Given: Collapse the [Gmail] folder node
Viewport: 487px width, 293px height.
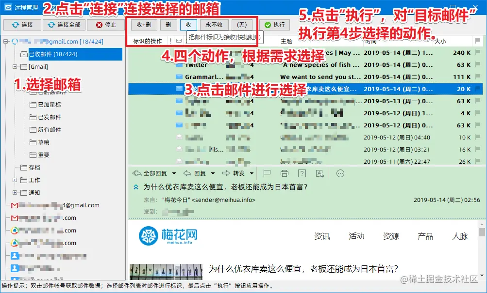Looking at the screenshot, I should pos(15,67).
